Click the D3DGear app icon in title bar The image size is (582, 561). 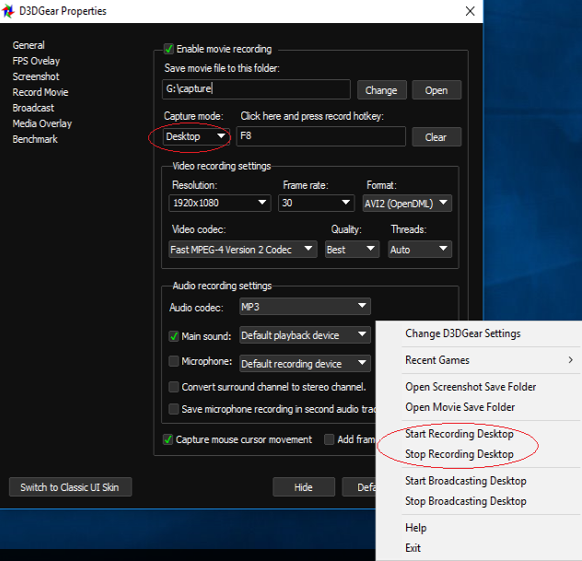[x=8, y=11]
